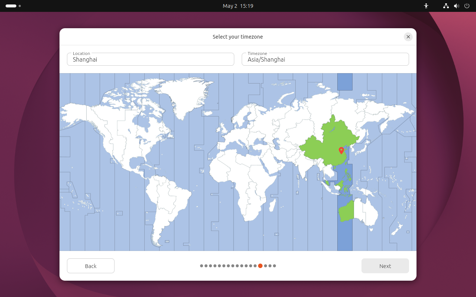476x297 pixels.
Task: Click the wired network status icon
Action: [446, 6]
